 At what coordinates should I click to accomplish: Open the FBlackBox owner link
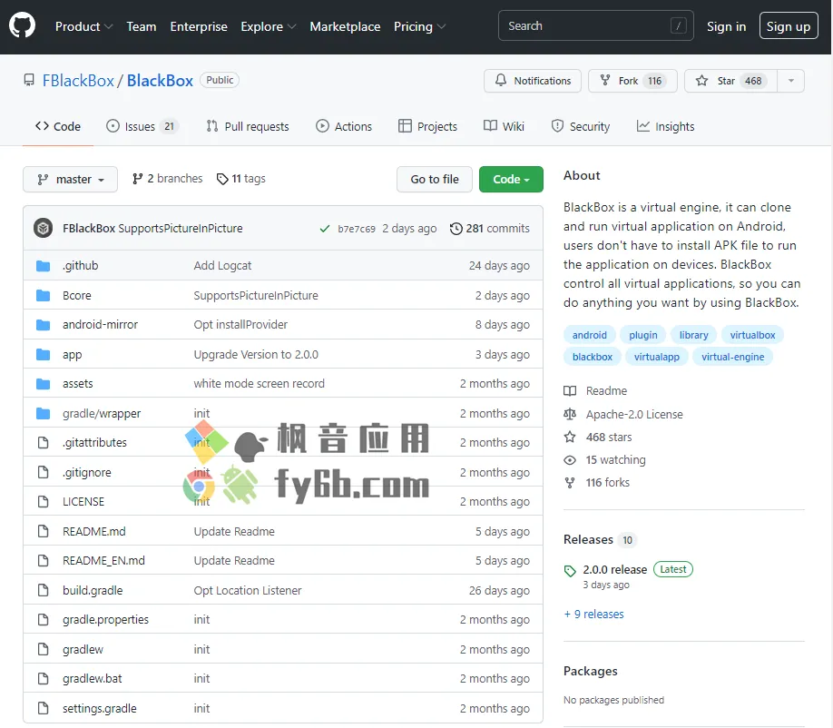(78, 80)
